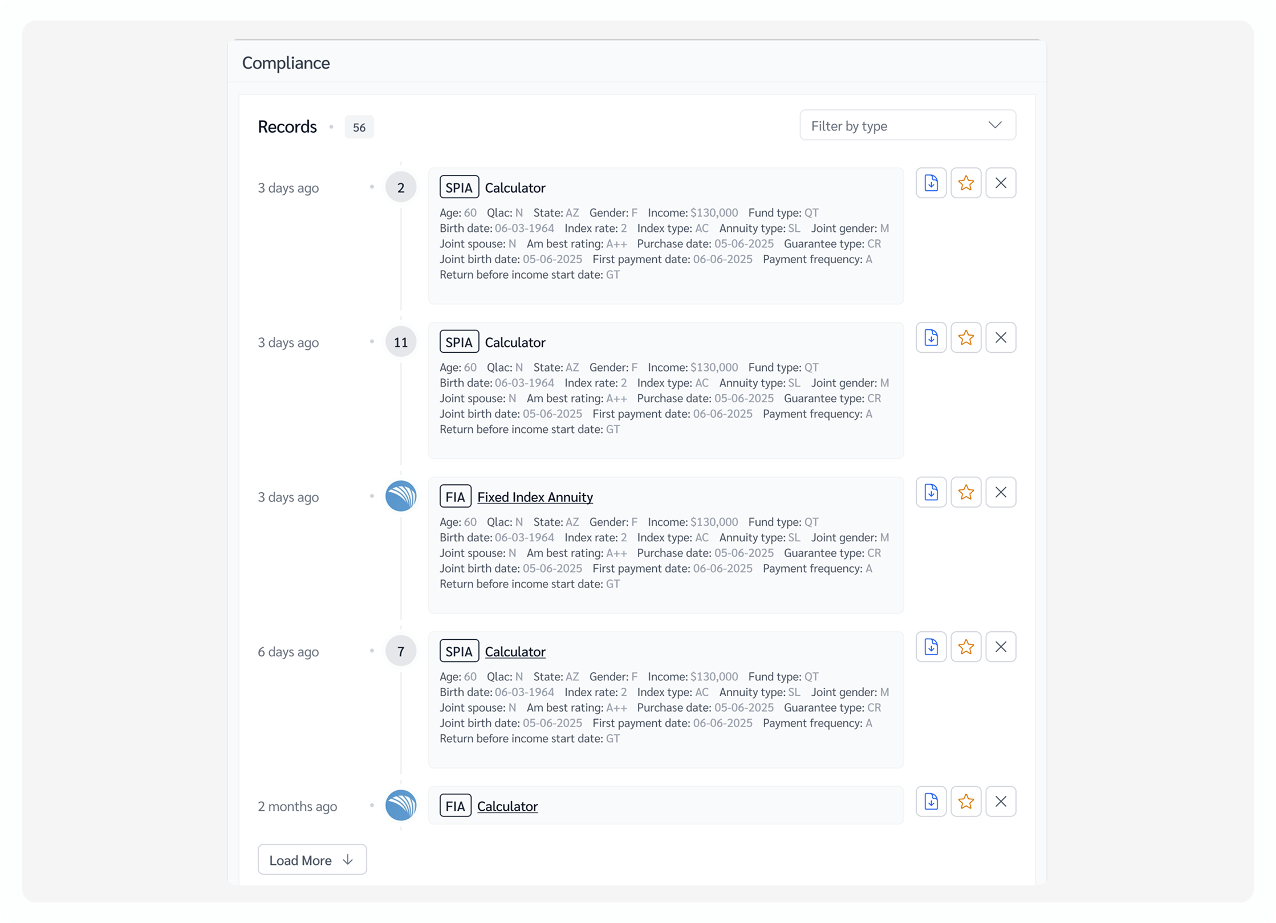
Task: Star the Fixed Index Annuity record
Action: 965,492
